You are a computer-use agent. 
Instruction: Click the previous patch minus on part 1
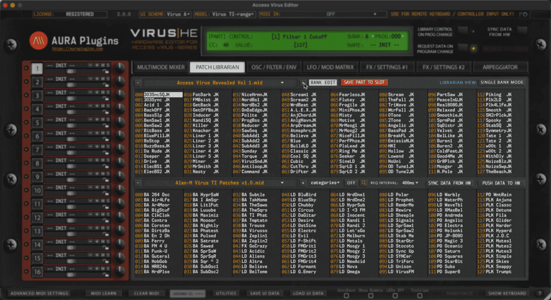pos(90,66)
